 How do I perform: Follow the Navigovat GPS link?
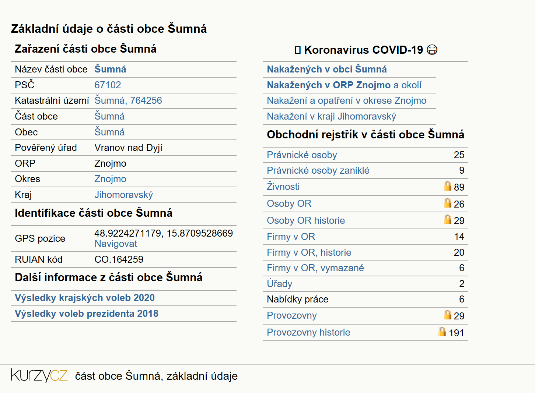116,244
